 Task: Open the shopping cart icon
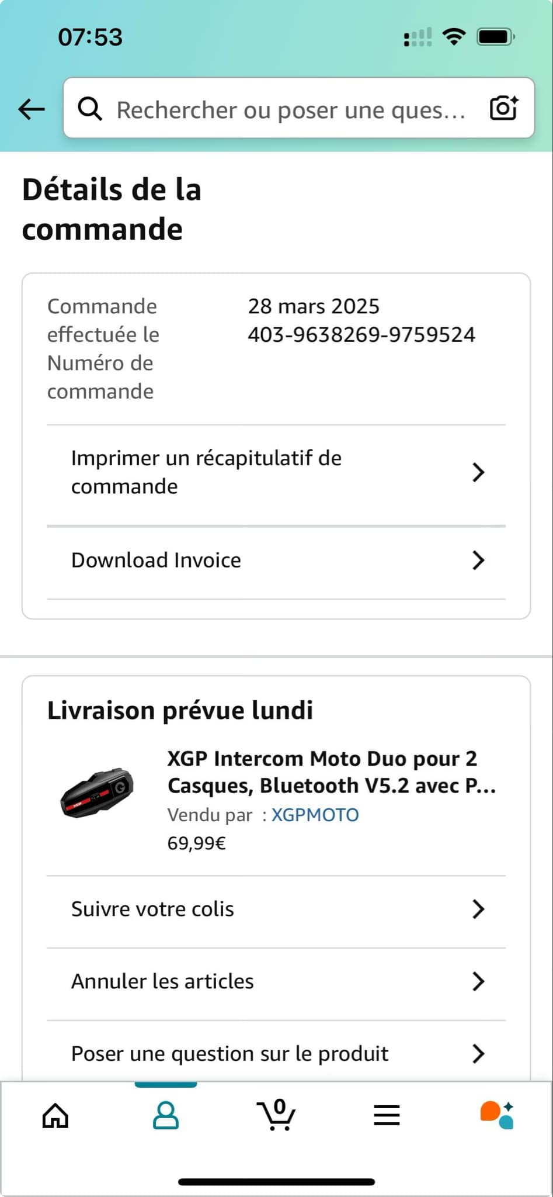[276, 1114]
